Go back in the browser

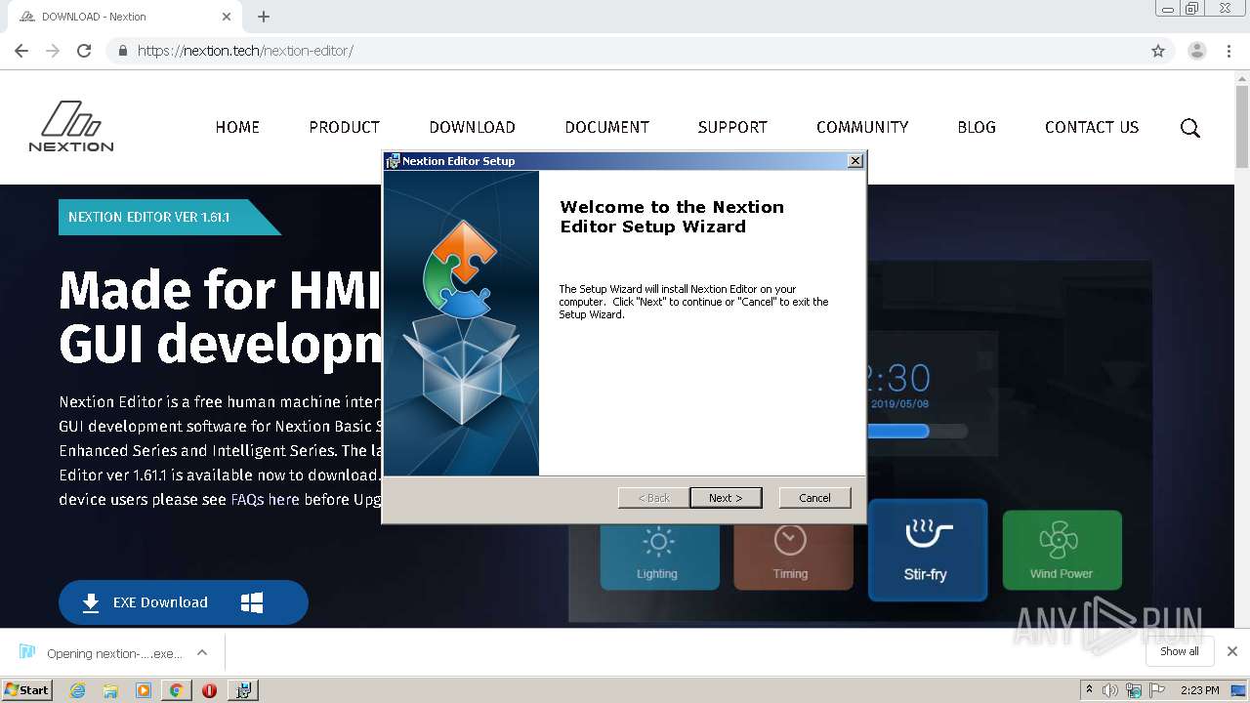(x=21, y=51)
